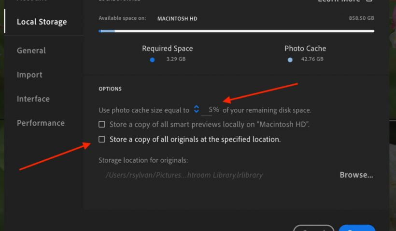Select the Interface preferences tab
This screenshot has width=396, height=231.
[x=33, y=99]
